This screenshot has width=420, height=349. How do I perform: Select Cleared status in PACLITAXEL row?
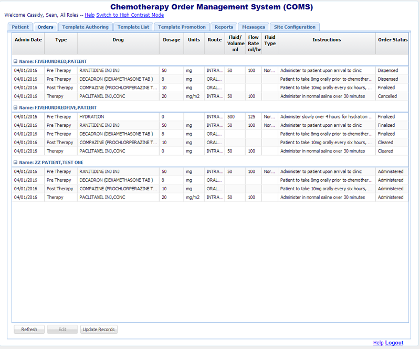(392, 151)
